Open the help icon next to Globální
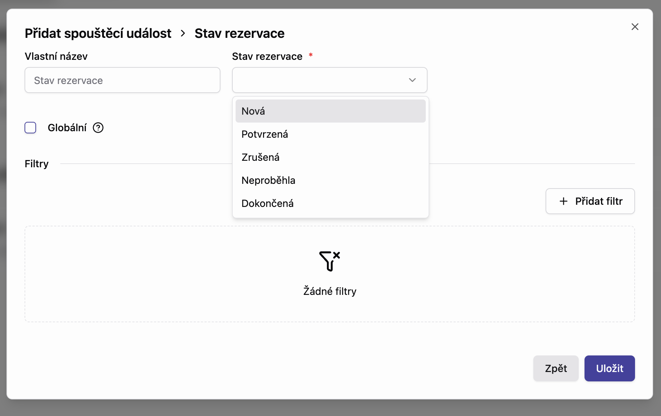 click(98, 128)
